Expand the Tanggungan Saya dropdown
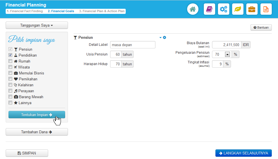This screenshot has height=159, width=278. [x=37, y=25]
